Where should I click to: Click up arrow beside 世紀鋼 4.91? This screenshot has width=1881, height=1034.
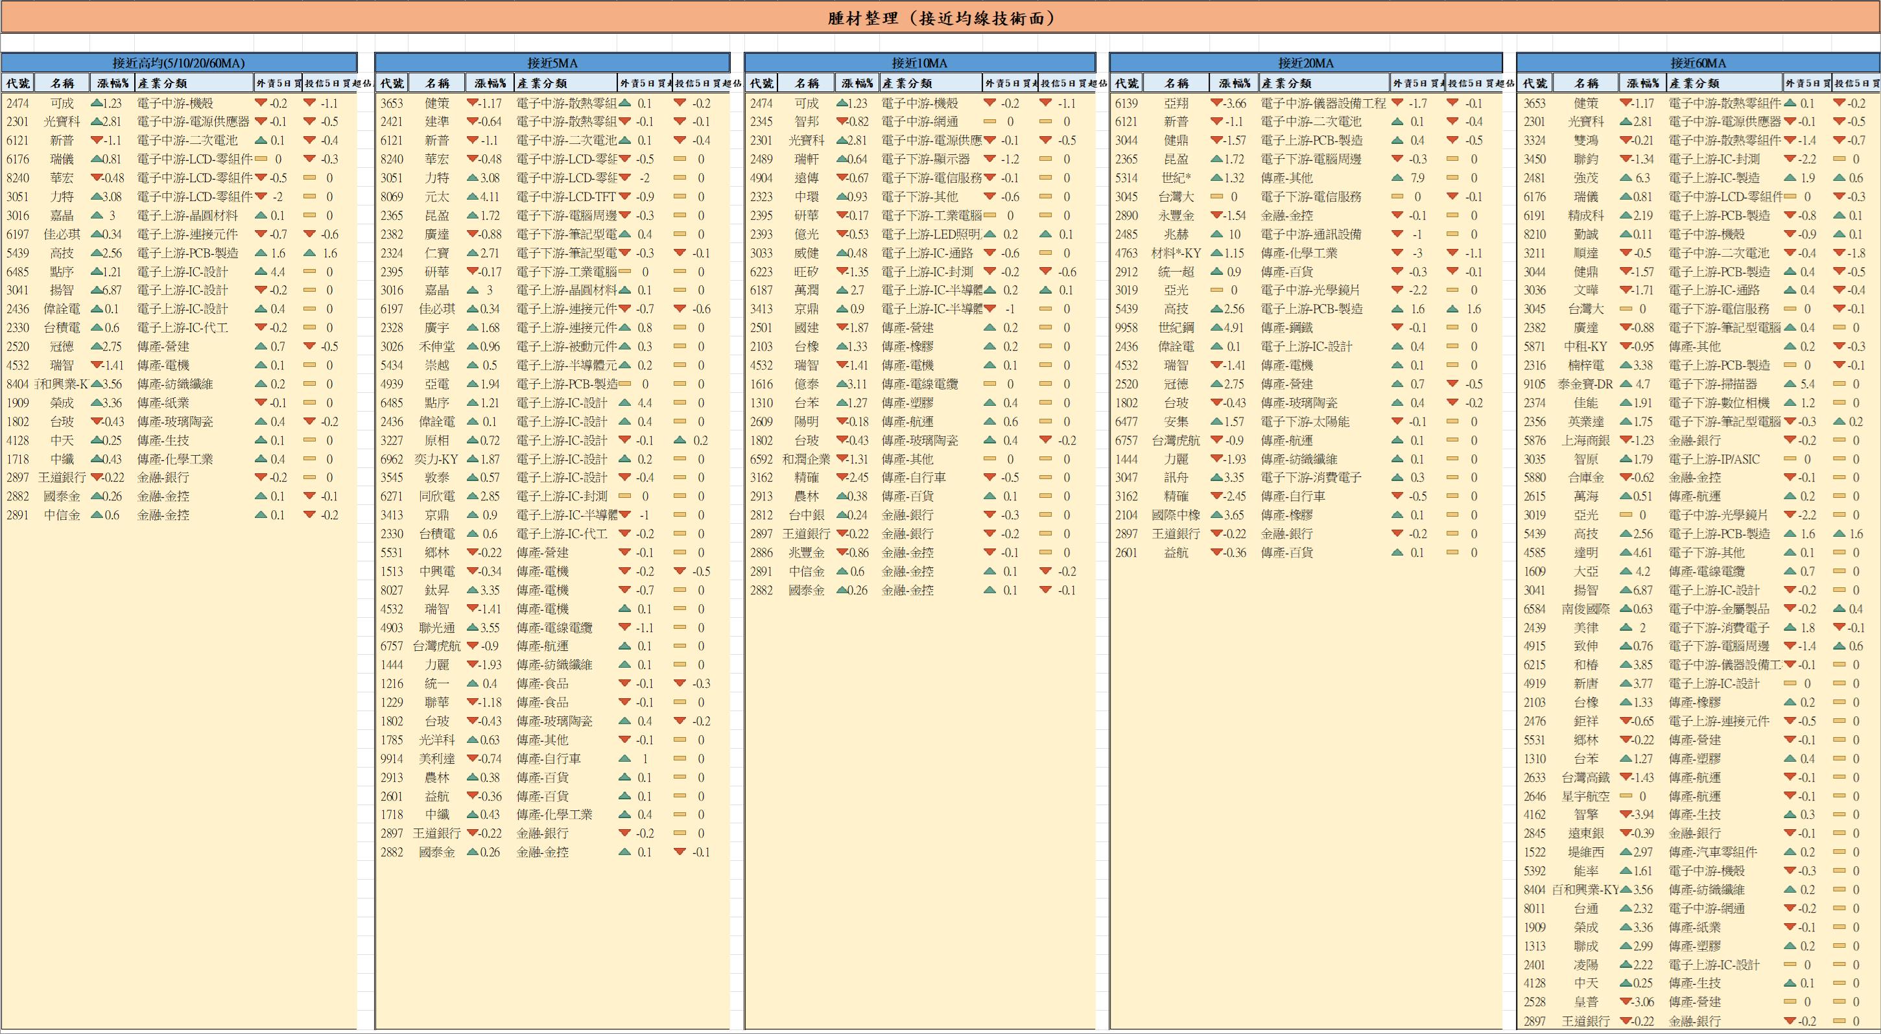pyautogui.click(x=1216, y=328)
